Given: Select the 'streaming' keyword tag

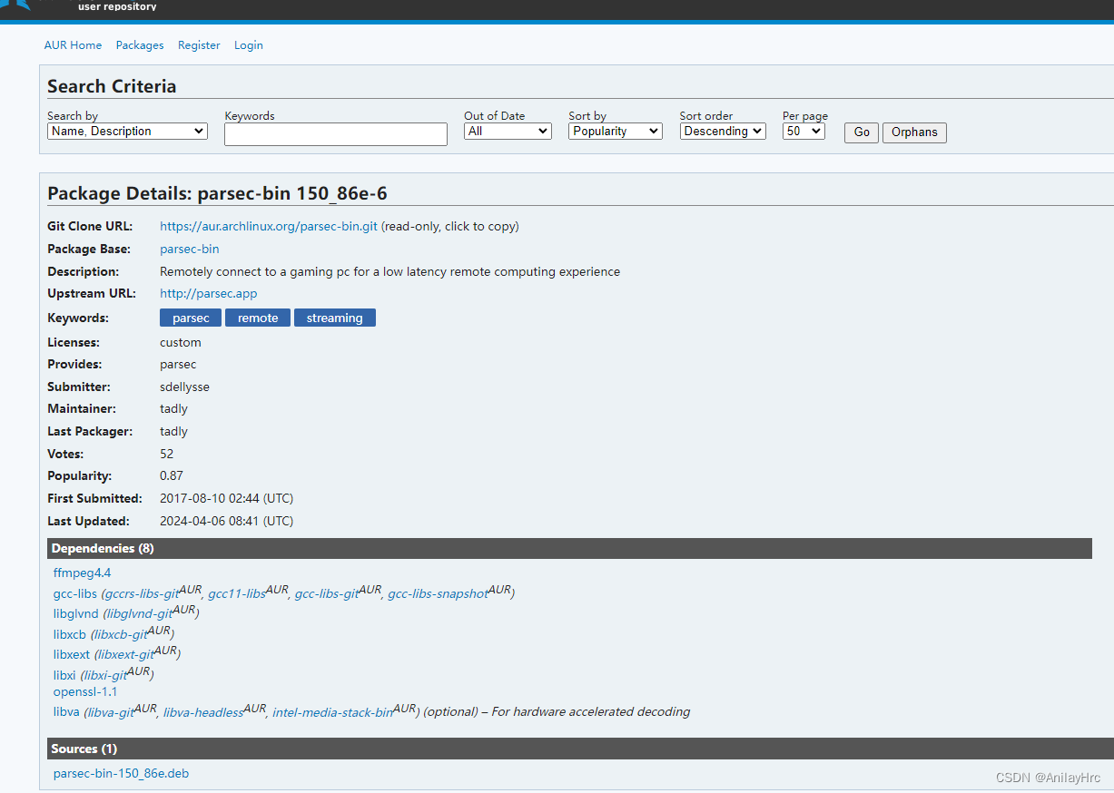Looking at the screenshot, I should click(x=334, y=318).
